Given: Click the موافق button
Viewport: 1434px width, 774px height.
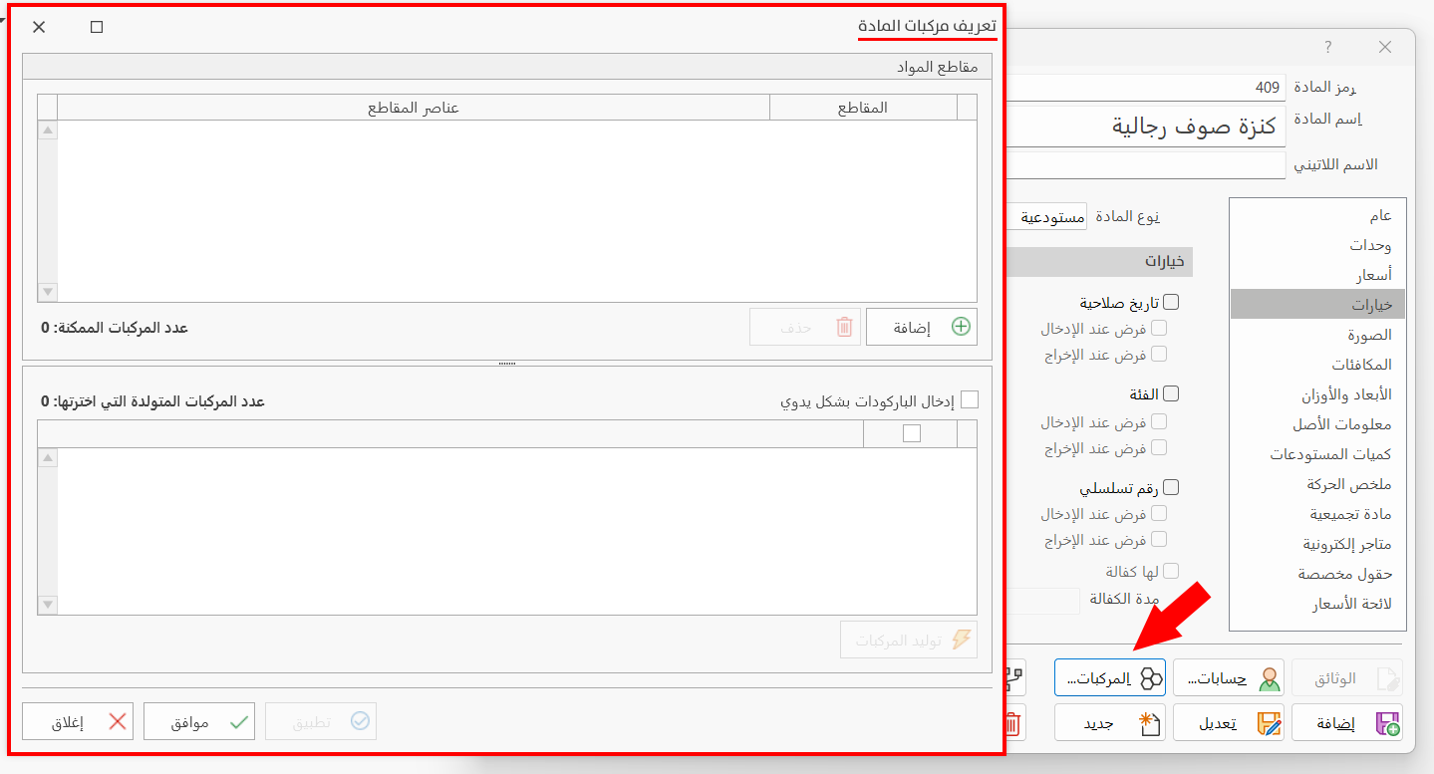Looking at the screenshot, I should tap(199, 722).
